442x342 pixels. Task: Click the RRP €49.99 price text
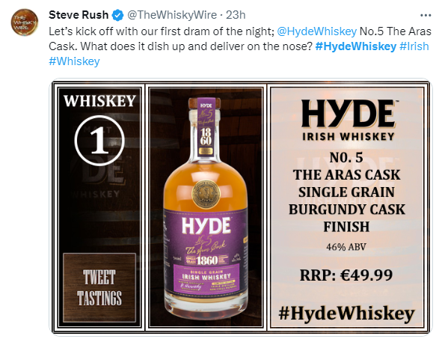tap(346, 275)
